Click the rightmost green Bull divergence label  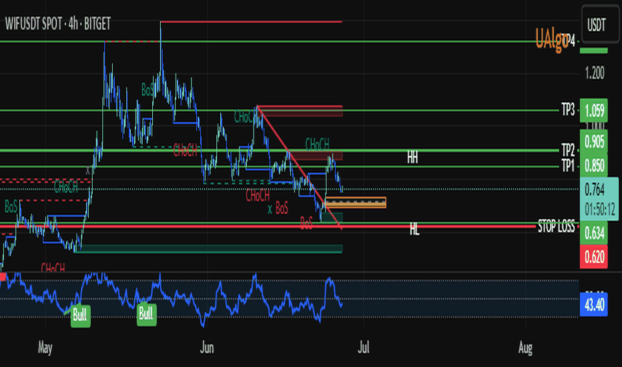pos(146,314)
